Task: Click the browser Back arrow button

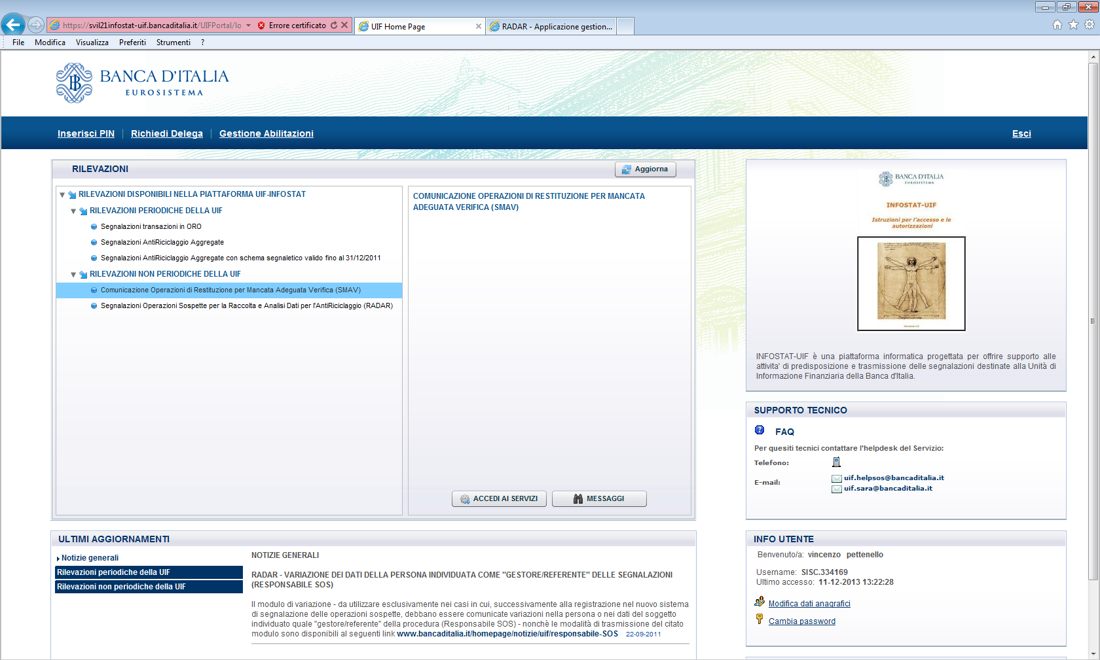Action: click(13, 25)
